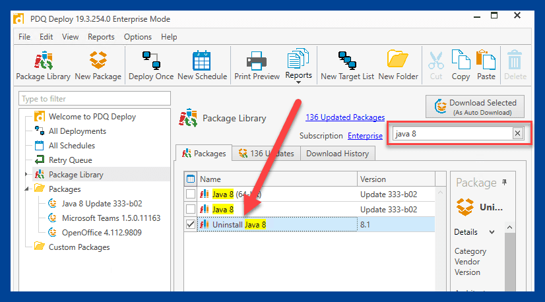Switch to the Download History tab
This screenshot has height=302, width=545.
pos(338,153)
